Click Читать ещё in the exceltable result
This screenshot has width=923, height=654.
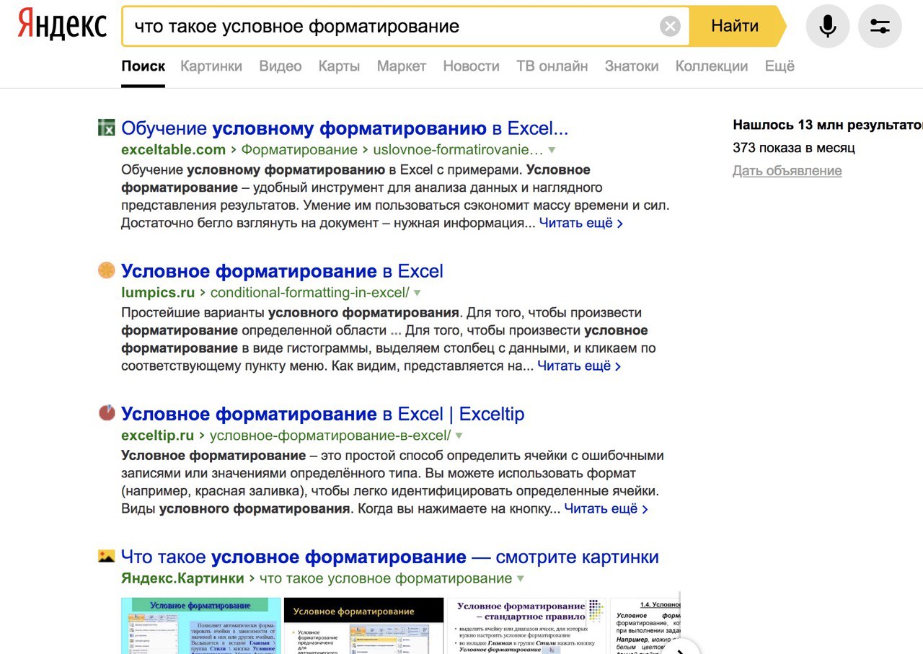tap(581, 223)
